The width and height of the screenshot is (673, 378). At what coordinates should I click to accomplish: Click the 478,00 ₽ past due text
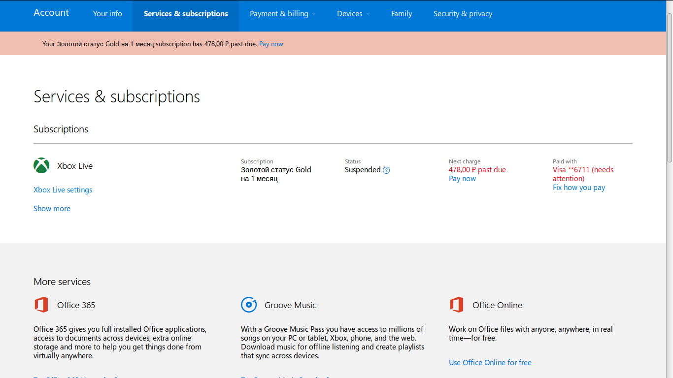(x=477, y=170)
